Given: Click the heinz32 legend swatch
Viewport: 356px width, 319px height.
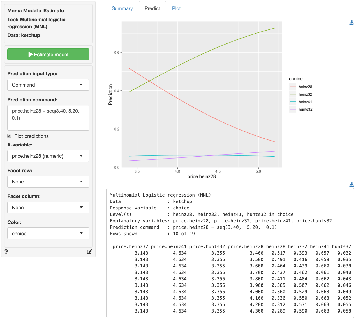Looking at the screenshot, I should 292,94.
